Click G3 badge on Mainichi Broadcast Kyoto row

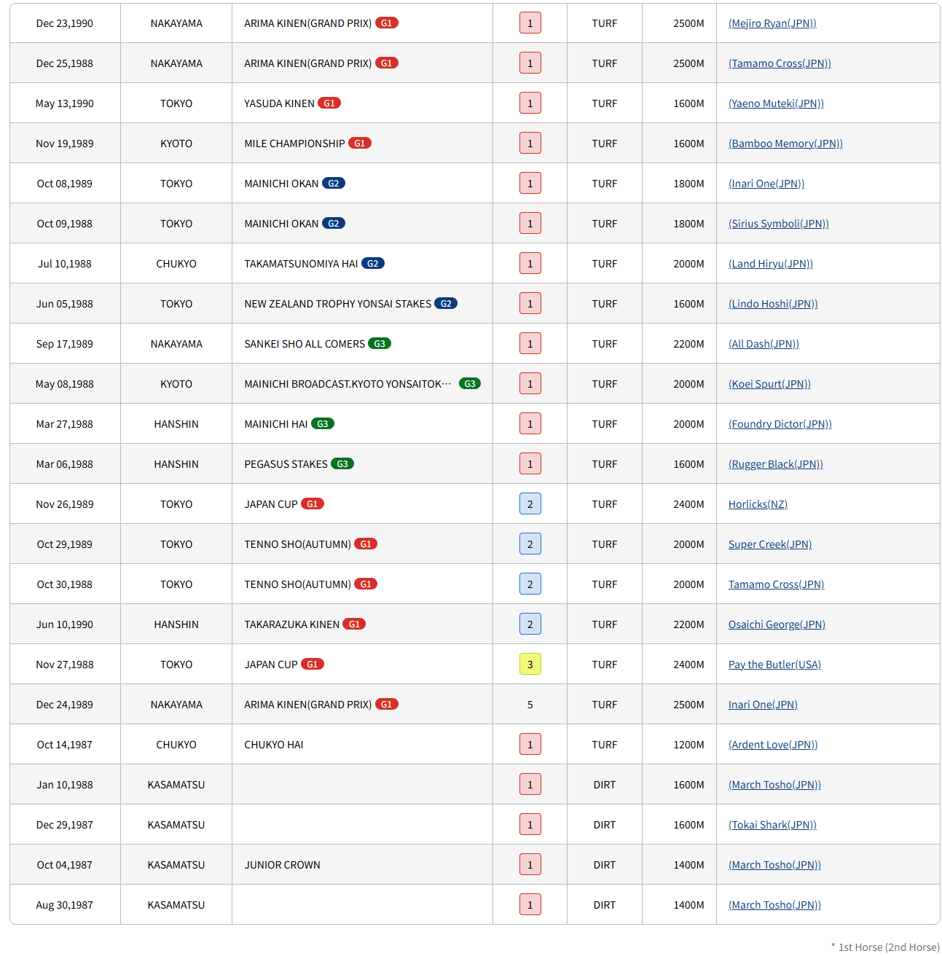point(470,384)
